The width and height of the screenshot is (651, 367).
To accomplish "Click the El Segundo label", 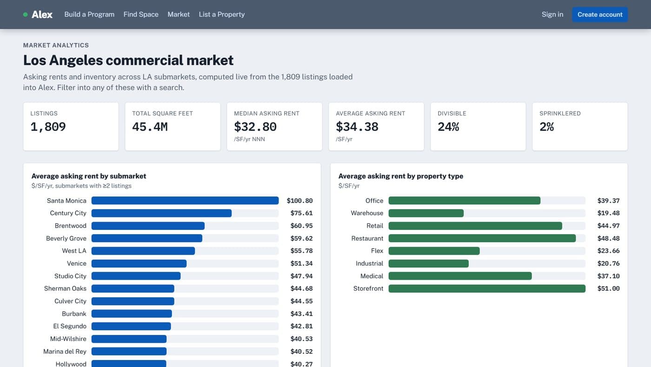I will pos(70,326).
